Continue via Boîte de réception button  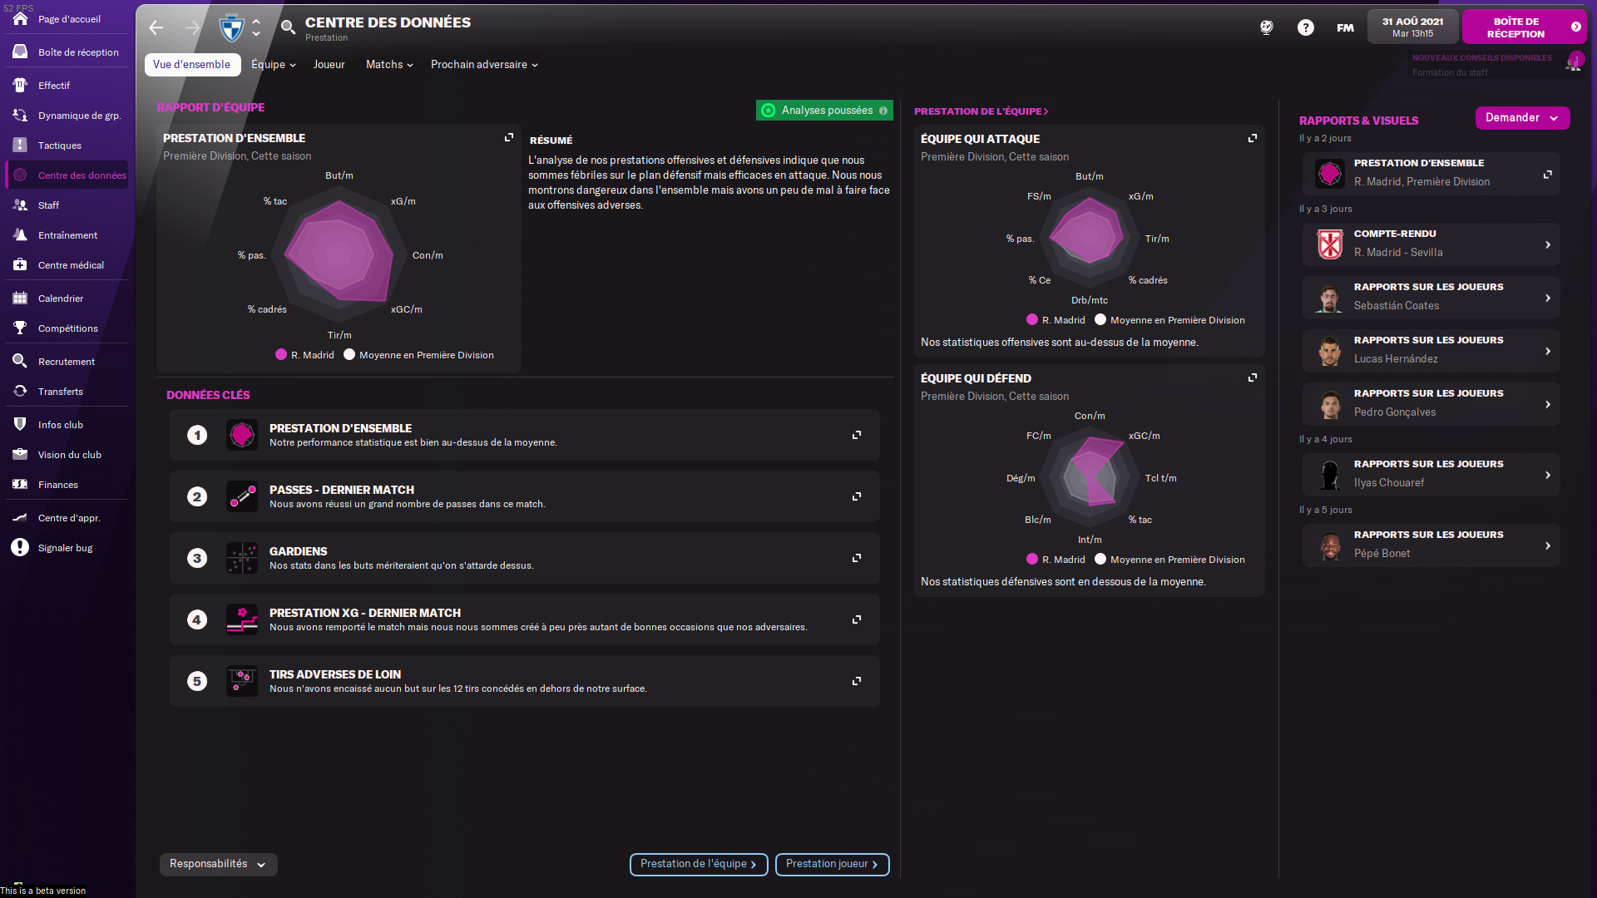[x=1524, y=27]
